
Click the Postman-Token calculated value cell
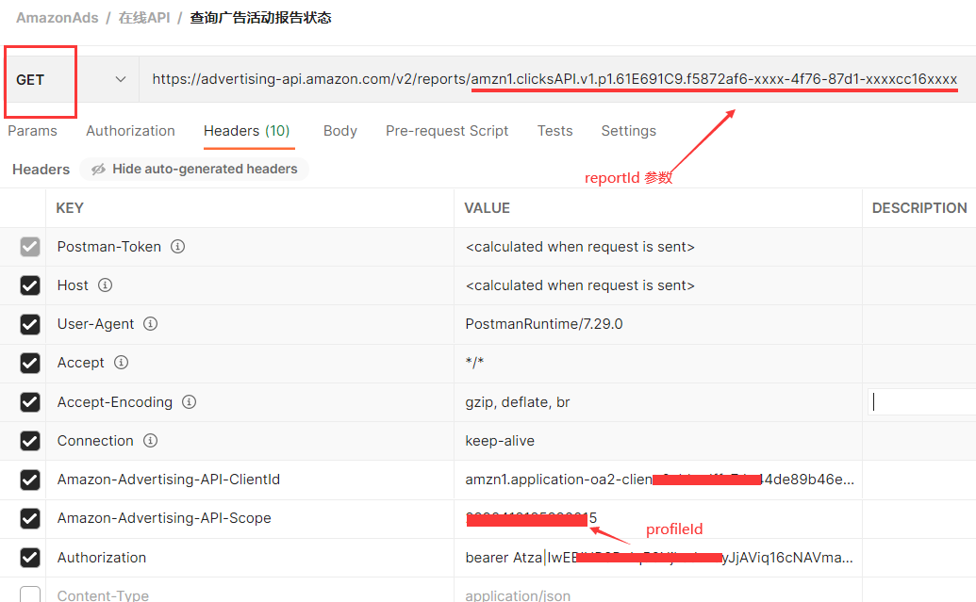[658, 247]
